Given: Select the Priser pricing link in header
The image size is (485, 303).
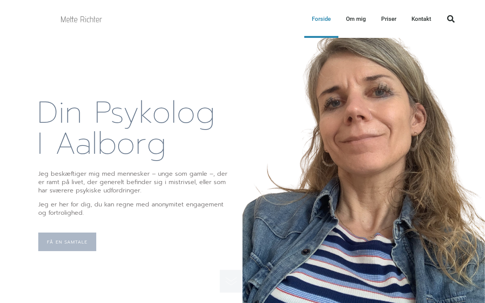Looking at the screenshot, I should 389,19.
